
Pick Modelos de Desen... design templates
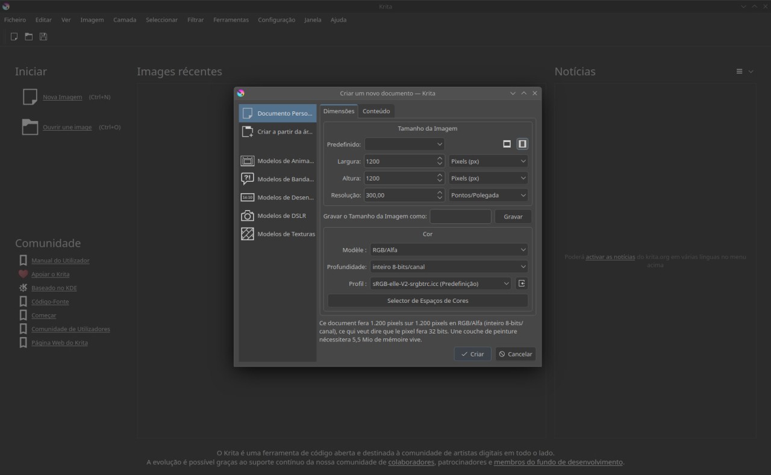278,197
